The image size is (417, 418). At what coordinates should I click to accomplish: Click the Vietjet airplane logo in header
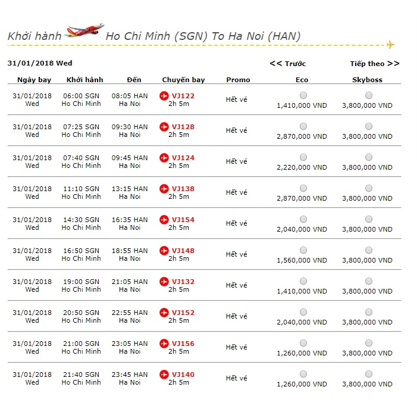coord(85,31)
